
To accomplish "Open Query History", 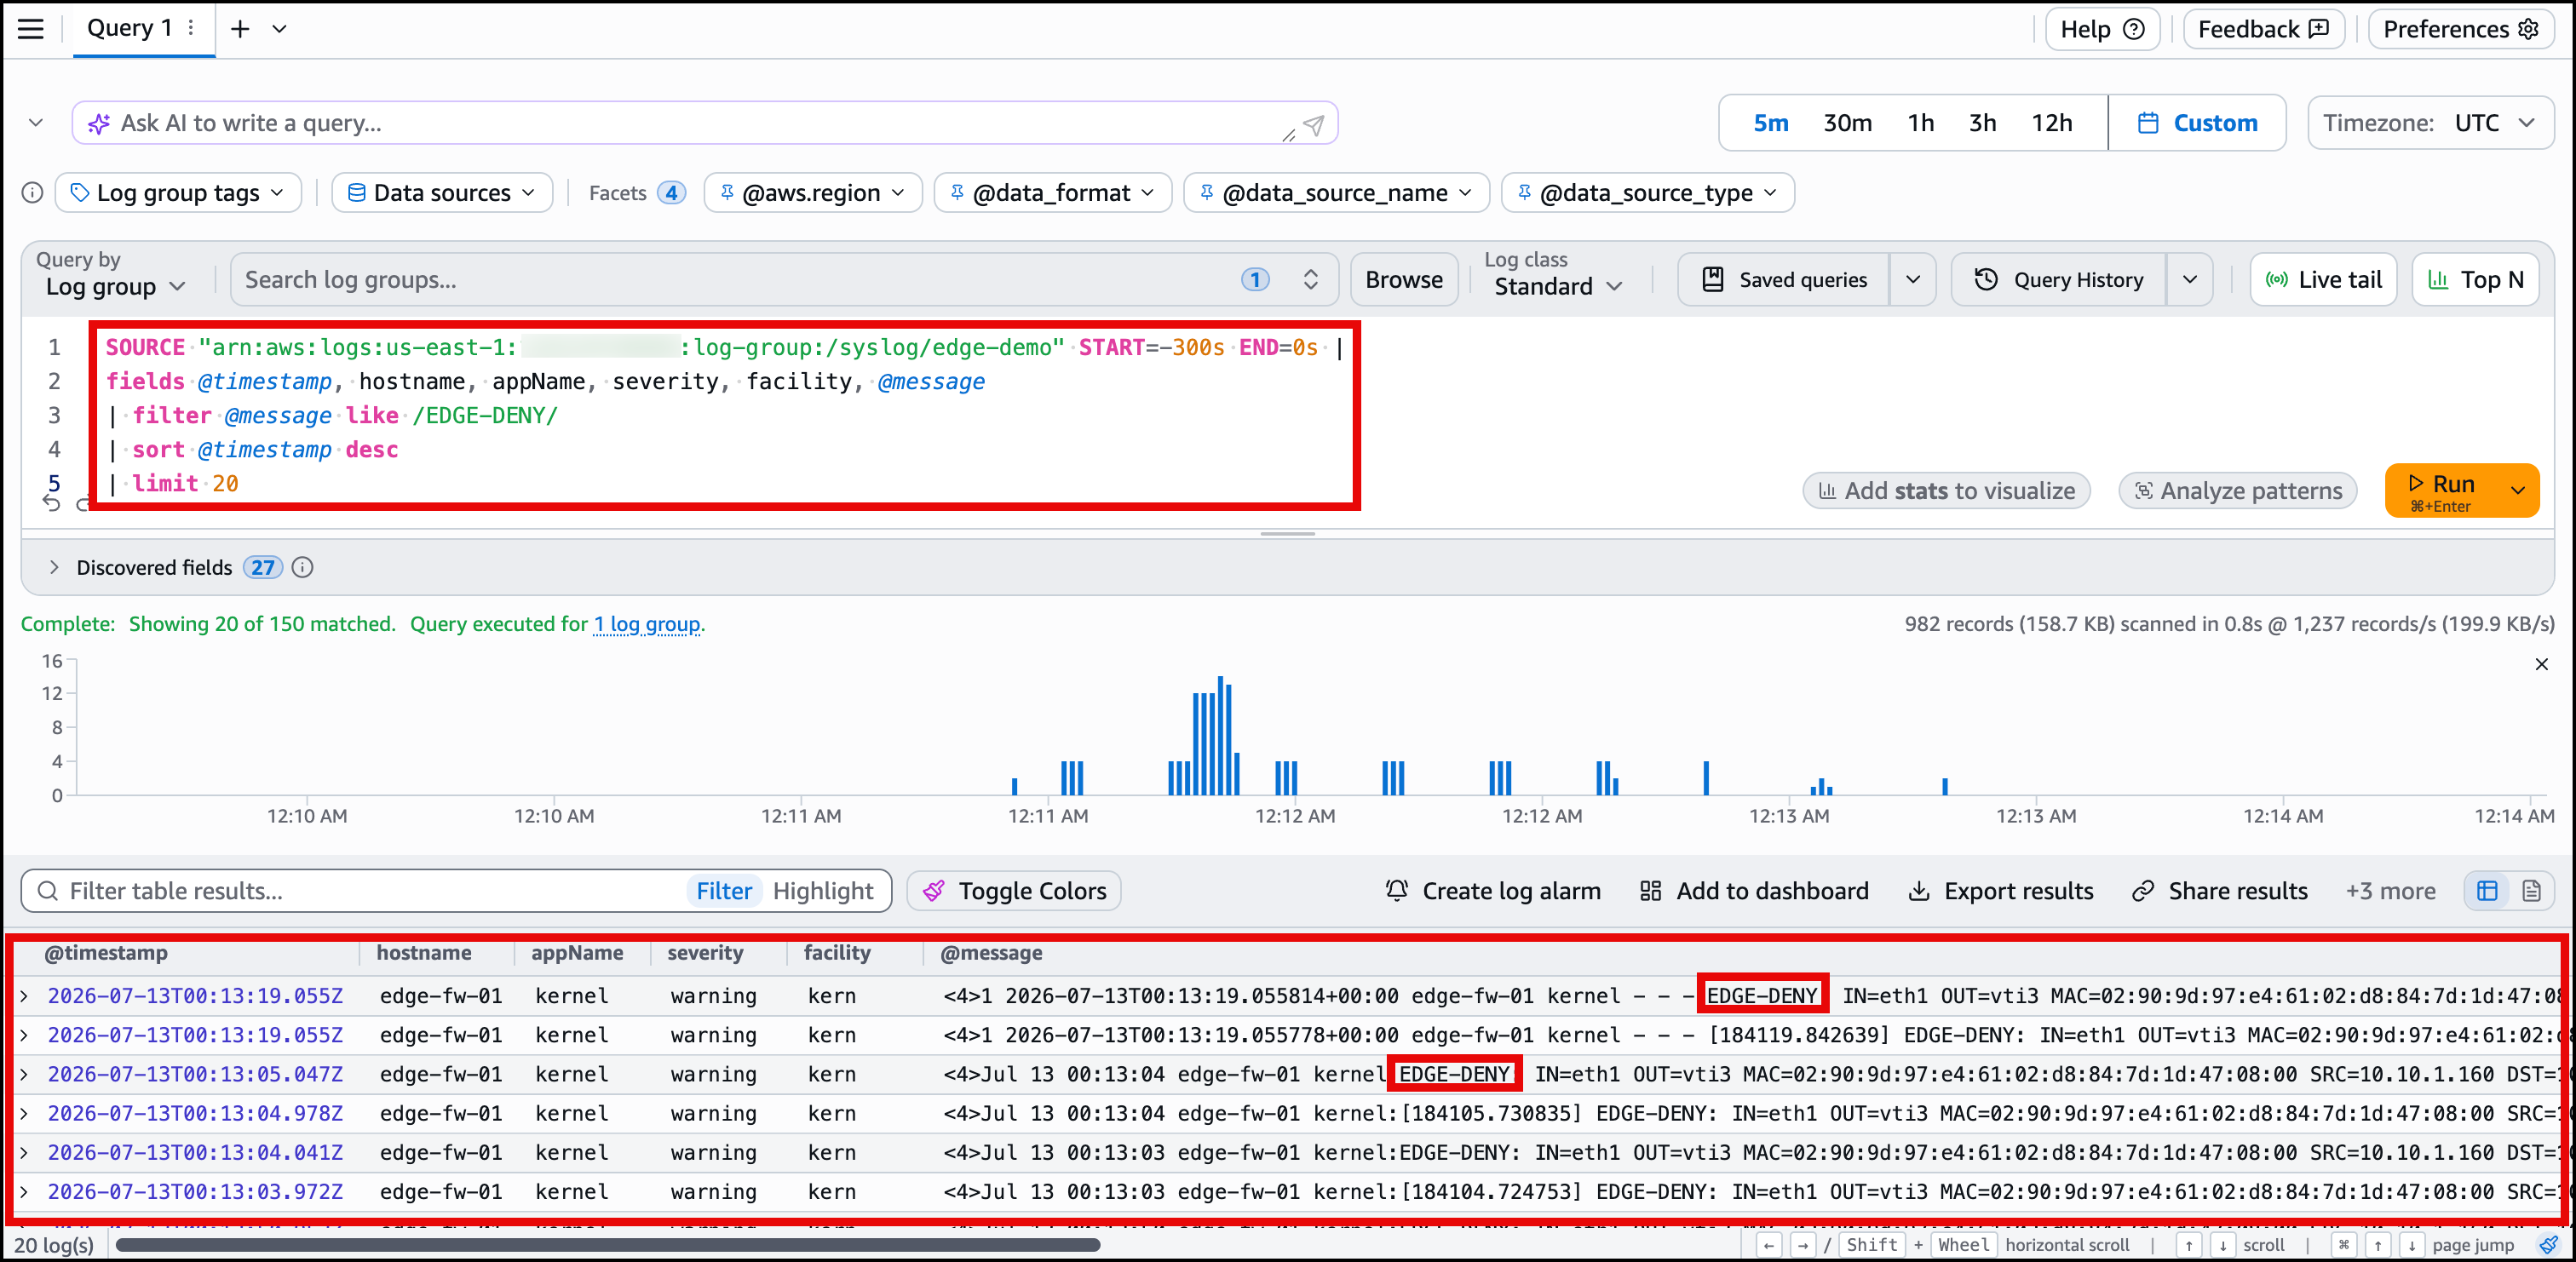I will 2059,279.
